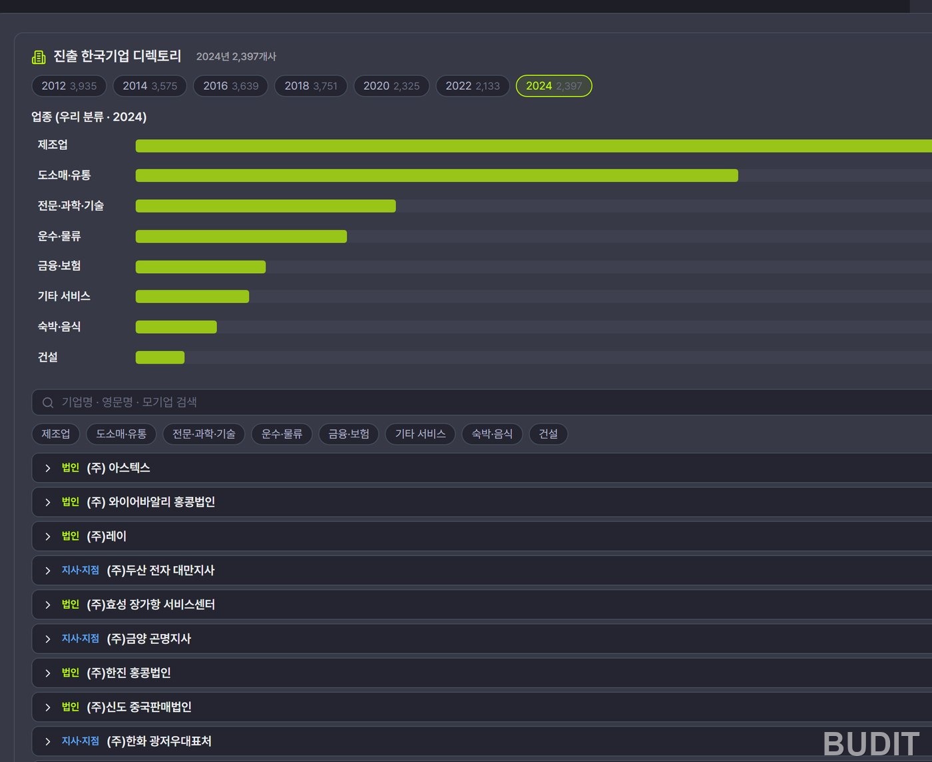Click the 전문·과학·기술 bar in the chart
This screenshot has width=932, height=762.
266,206
